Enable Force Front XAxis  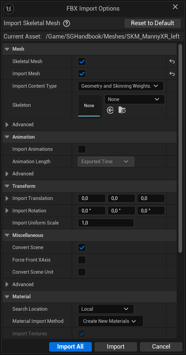point(81,260)
